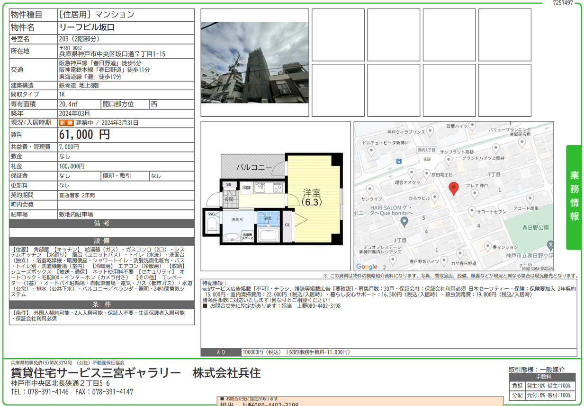Click the Google logo on the map
The image size is (584, 406).
pyautogui.click(x=367, y=267)
